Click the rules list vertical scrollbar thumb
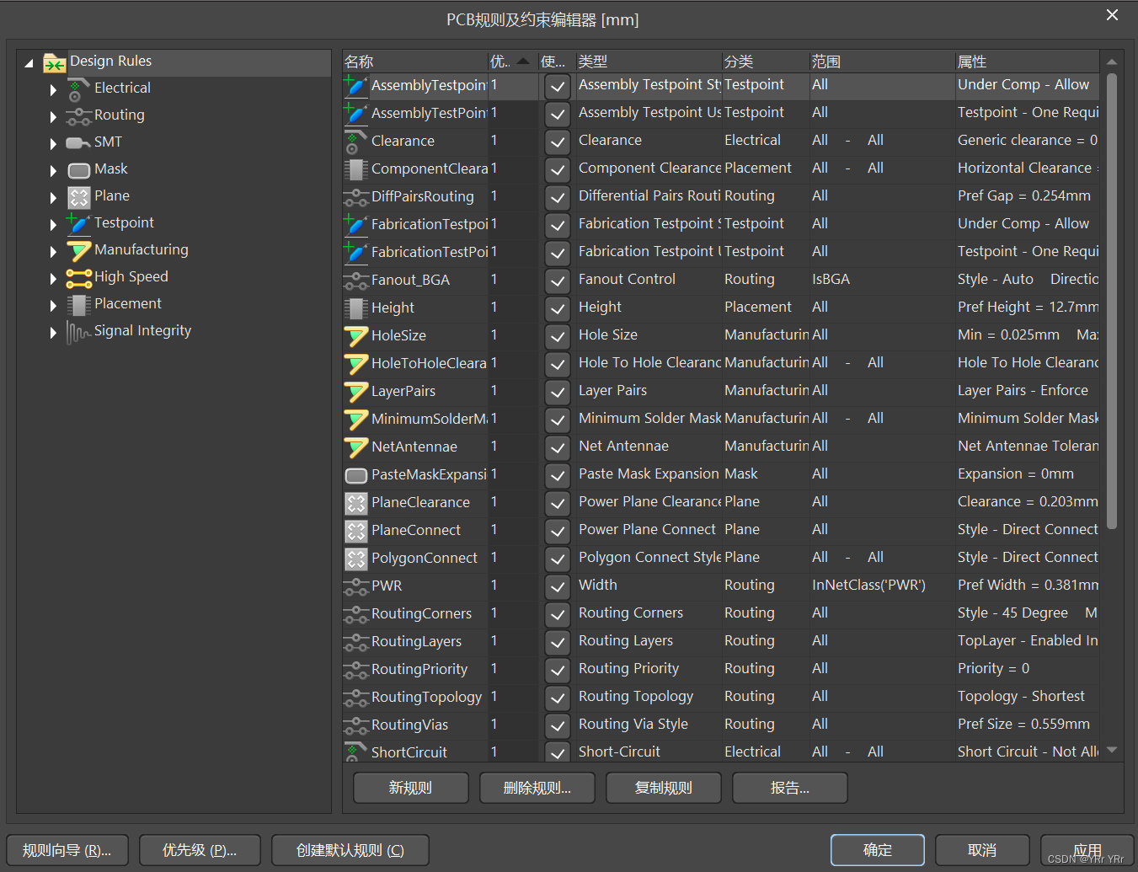The width and height of the screenshot is (1138, 872). (1112, 302)
